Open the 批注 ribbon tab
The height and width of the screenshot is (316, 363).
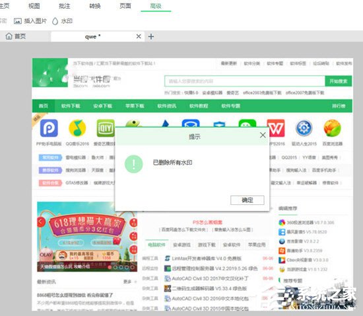(x=65, y=6)
